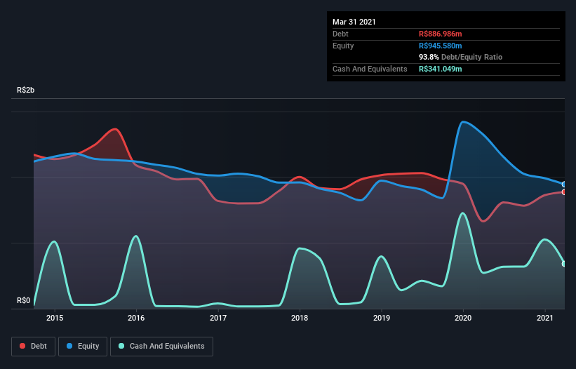Click the 2015 x-axis label

click(55, 318)
